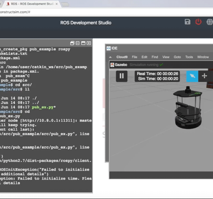Maximize the terminal window
Viewport: 213px width, 199px height.
83,43
